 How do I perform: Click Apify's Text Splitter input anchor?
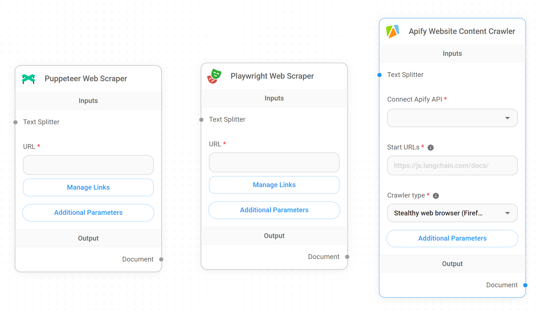click(380, 75)
